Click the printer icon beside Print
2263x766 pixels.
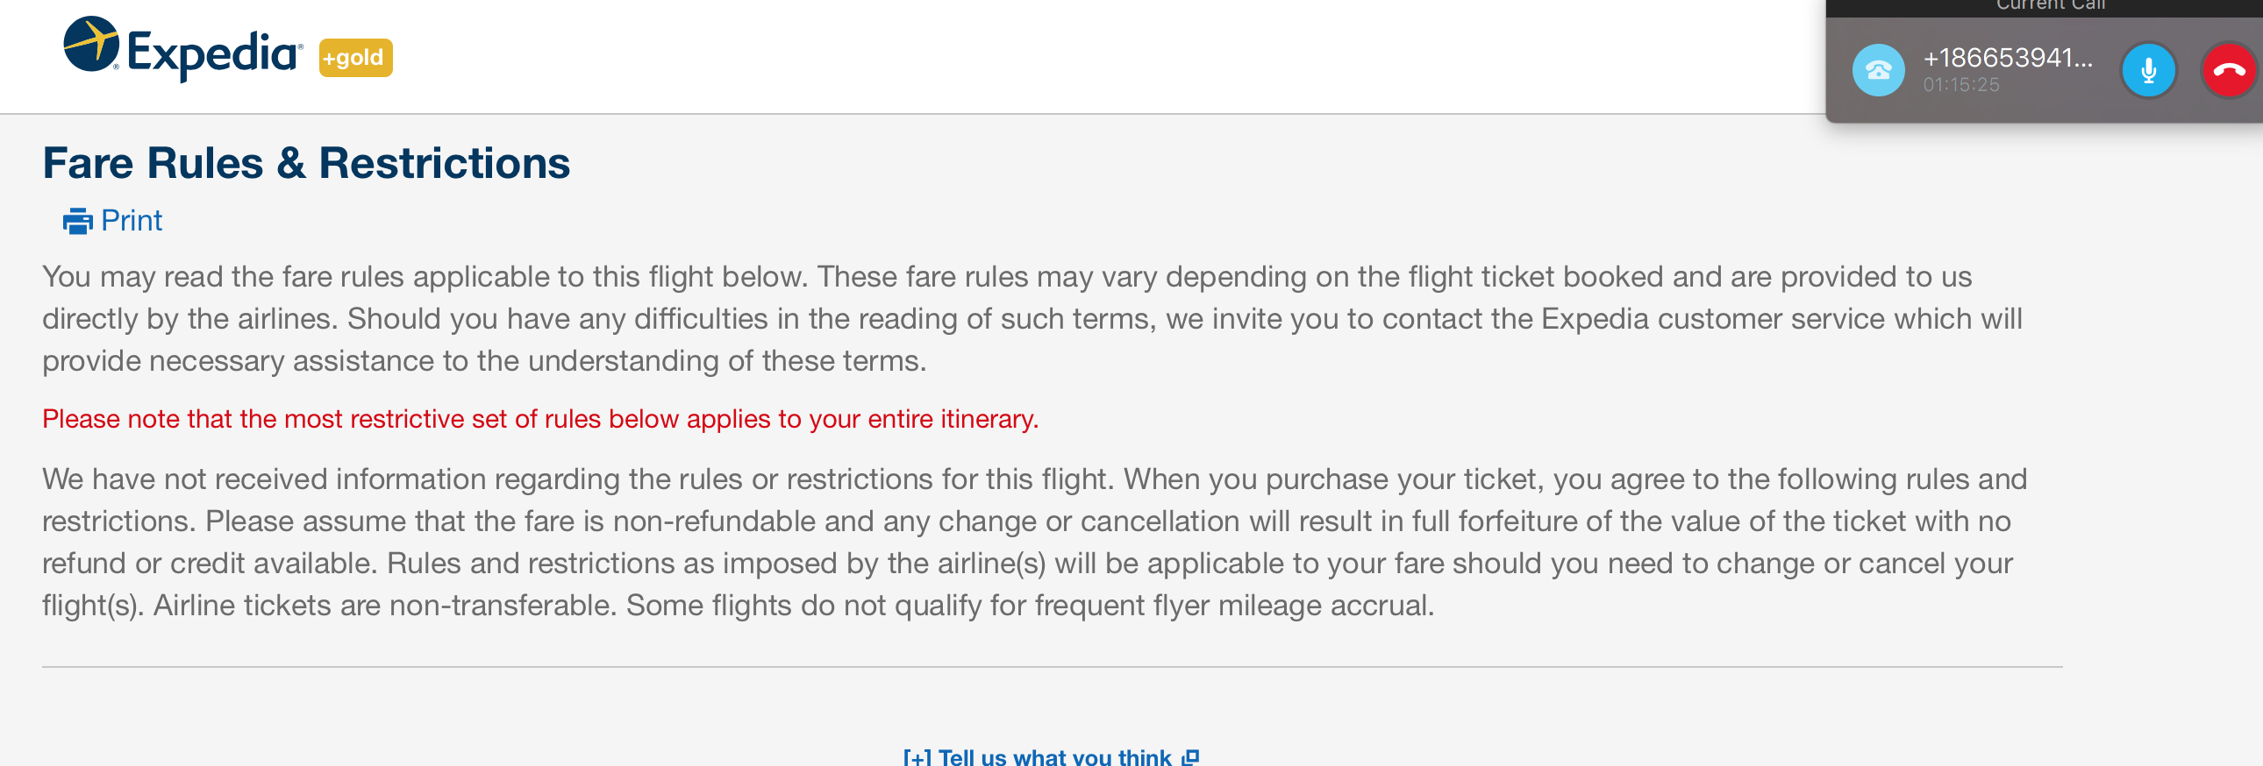click(x=77, y=220)
